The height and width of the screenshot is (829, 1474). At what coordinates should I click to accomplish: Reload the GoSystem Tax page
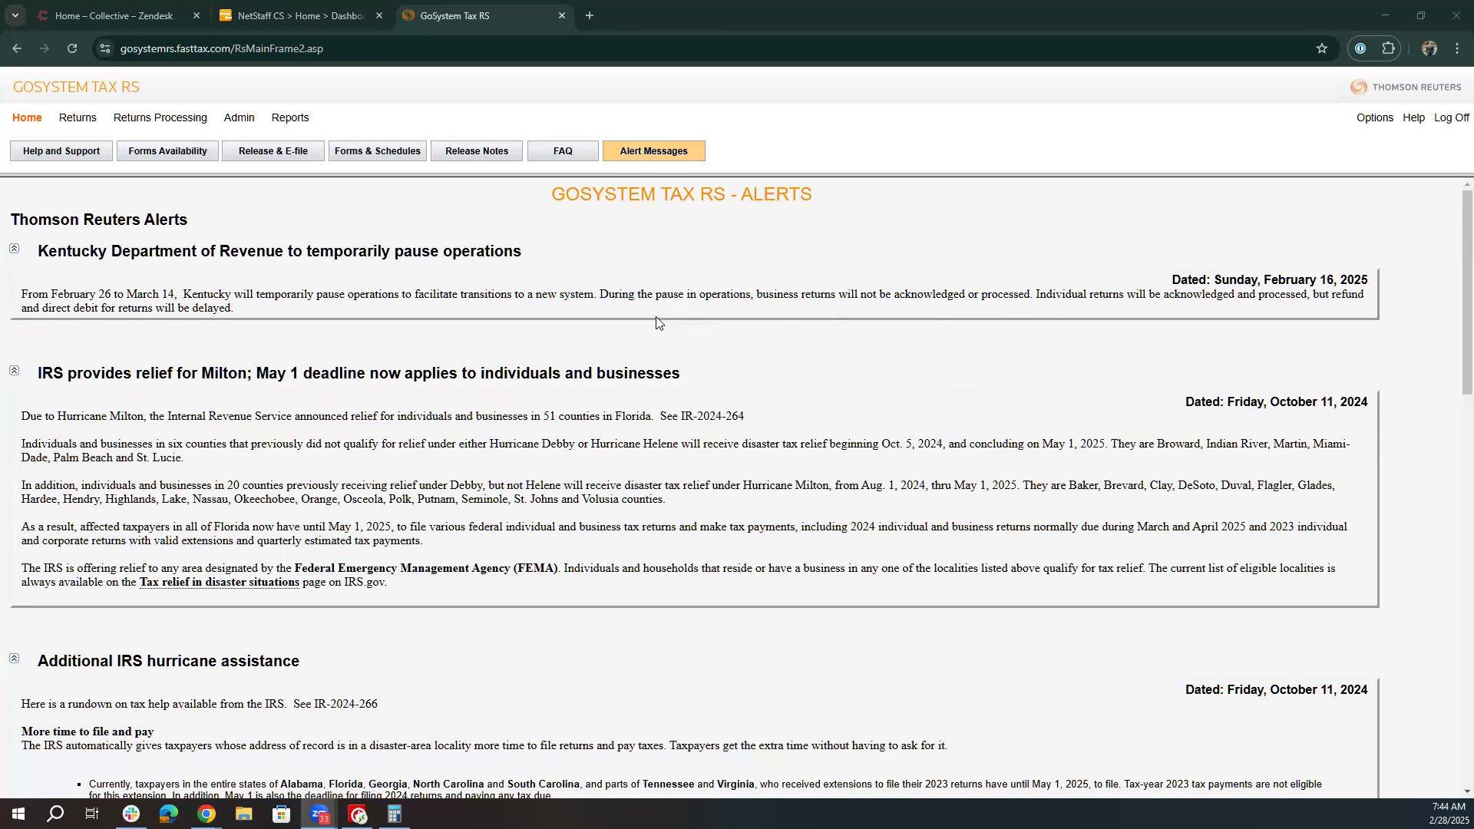coord(72,48)
